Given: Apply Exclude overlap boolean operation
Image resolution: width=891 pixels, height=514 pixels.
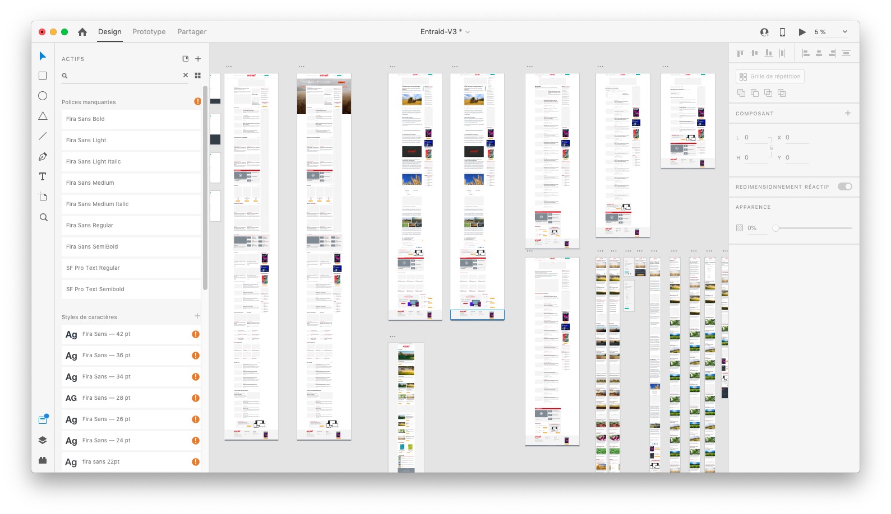Looking at the screenshot, I should 782,93.
